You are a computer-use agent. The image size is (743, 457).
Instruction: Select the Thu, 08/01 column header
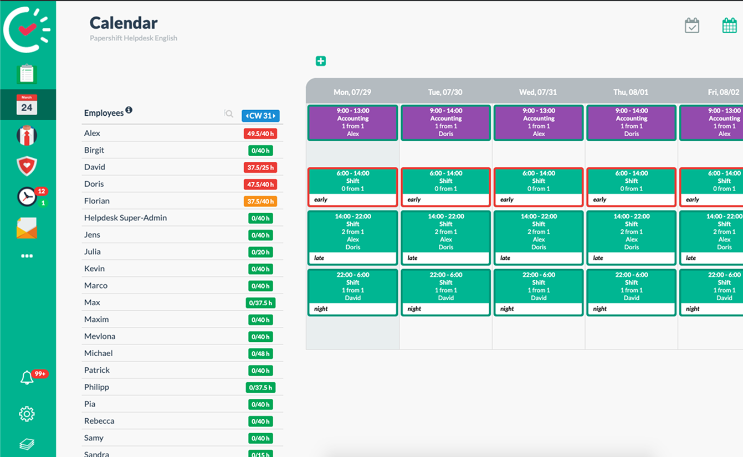pos(631,92)
